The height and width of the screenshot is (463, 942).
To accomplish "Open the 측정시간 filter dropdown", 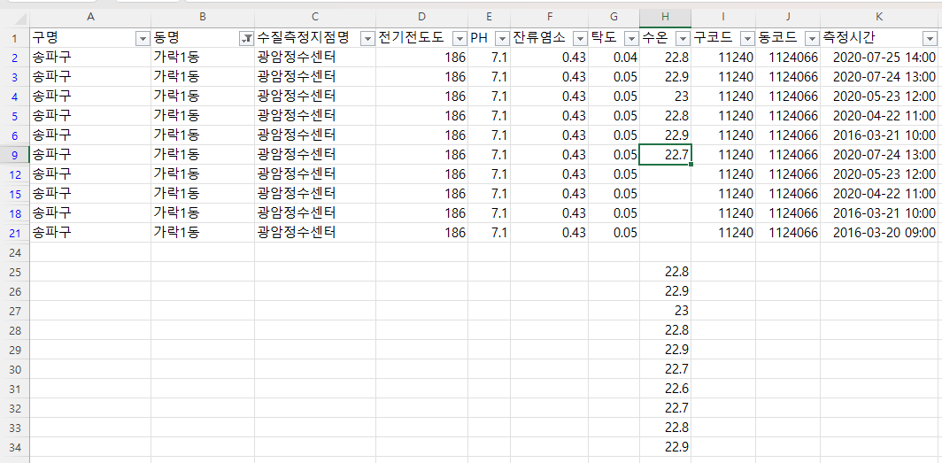I will [928, 39].
